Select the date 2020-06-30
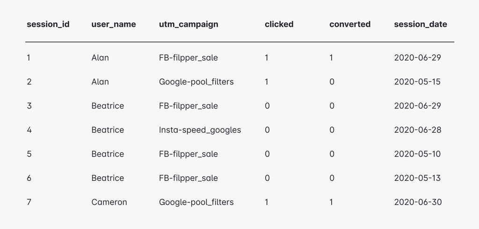This screenshot has width=479, height=229. click(x=418, y=202)
